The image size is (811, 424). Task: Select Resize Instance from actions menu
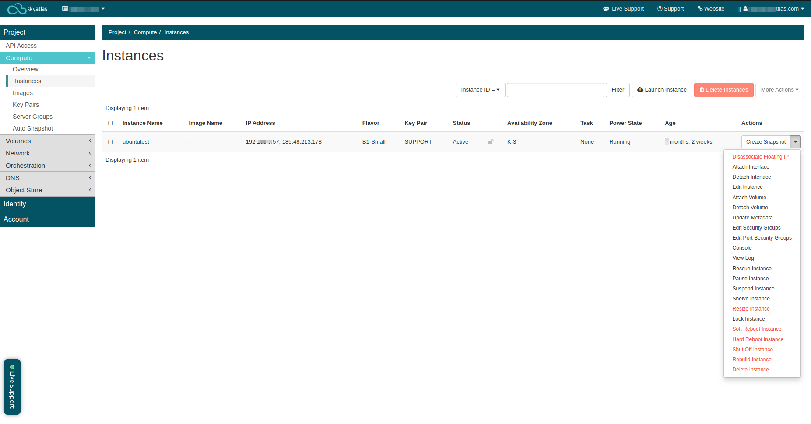[x=751, y=309]
